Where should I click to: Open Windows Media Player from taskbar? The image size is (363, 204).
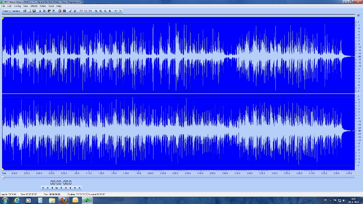coord(28,200)
